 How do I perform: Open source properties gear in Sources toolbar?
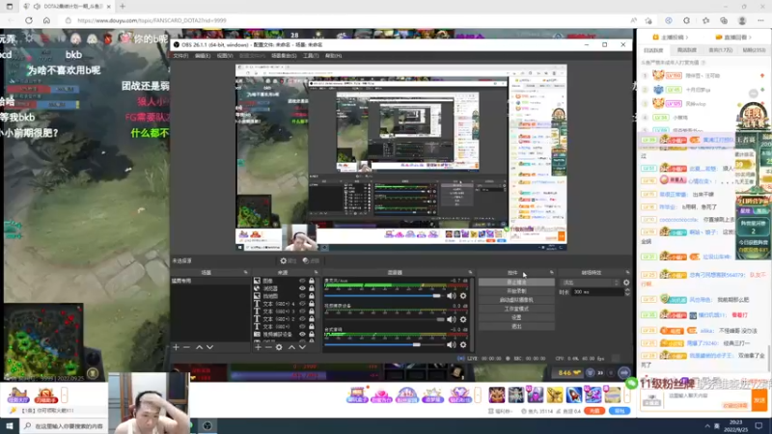point(279,347)
